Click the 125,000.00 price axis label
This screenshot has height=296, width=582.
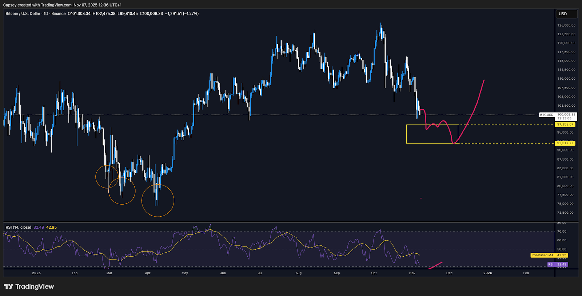566,25
